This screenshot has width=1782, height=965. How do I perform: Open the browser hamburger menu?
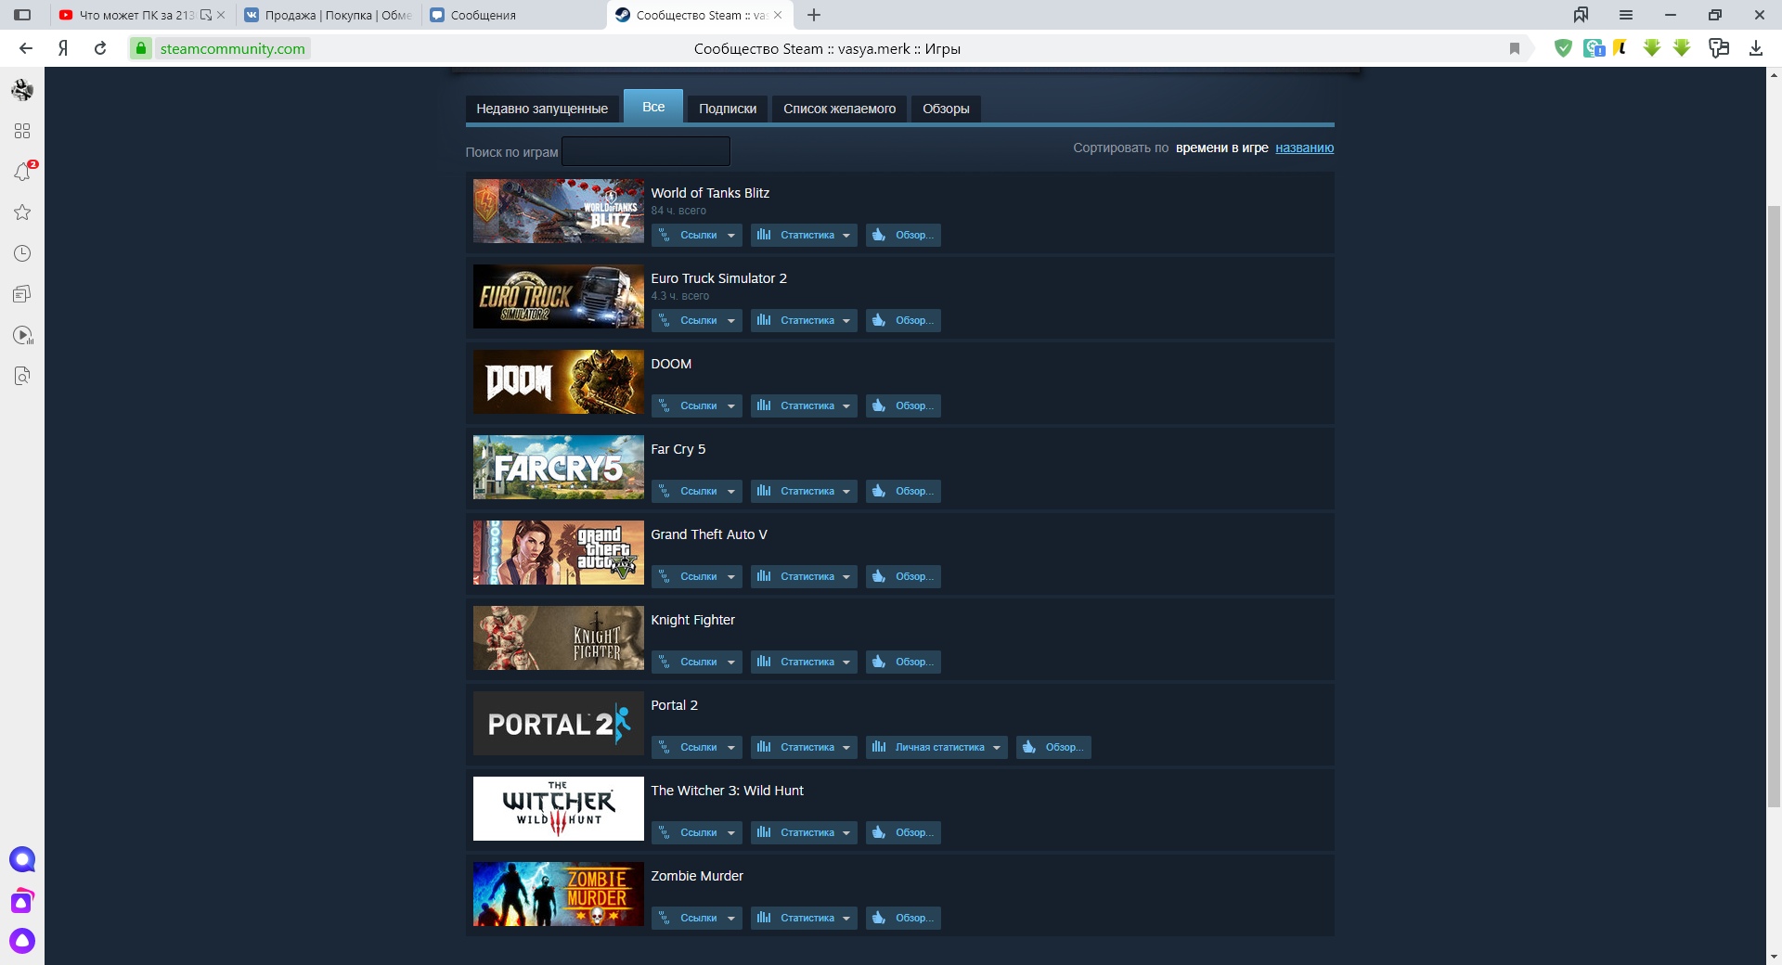[x=1626, y=15]
